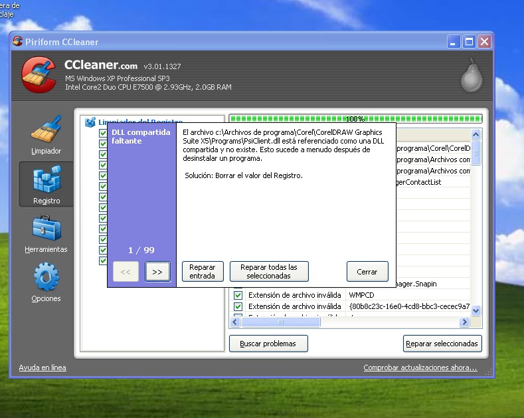The height and width of the screenshot is (418, 524).
Task: Click the CCleaner logo in header
Action: (39, 75)
